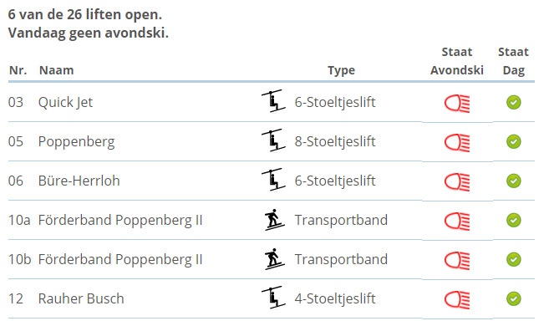Click conveyor belt icon for lift 10a
Image resolution: width=549 pixels, height=321 pixels.
pyautogui.click(x=274, y=220)
